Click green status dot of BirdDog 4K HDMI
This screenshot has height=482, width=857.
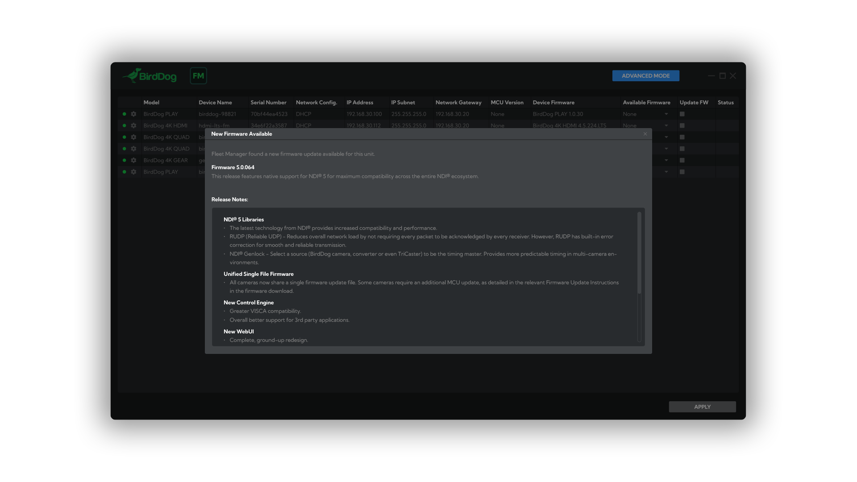click(x=125, y=126)
